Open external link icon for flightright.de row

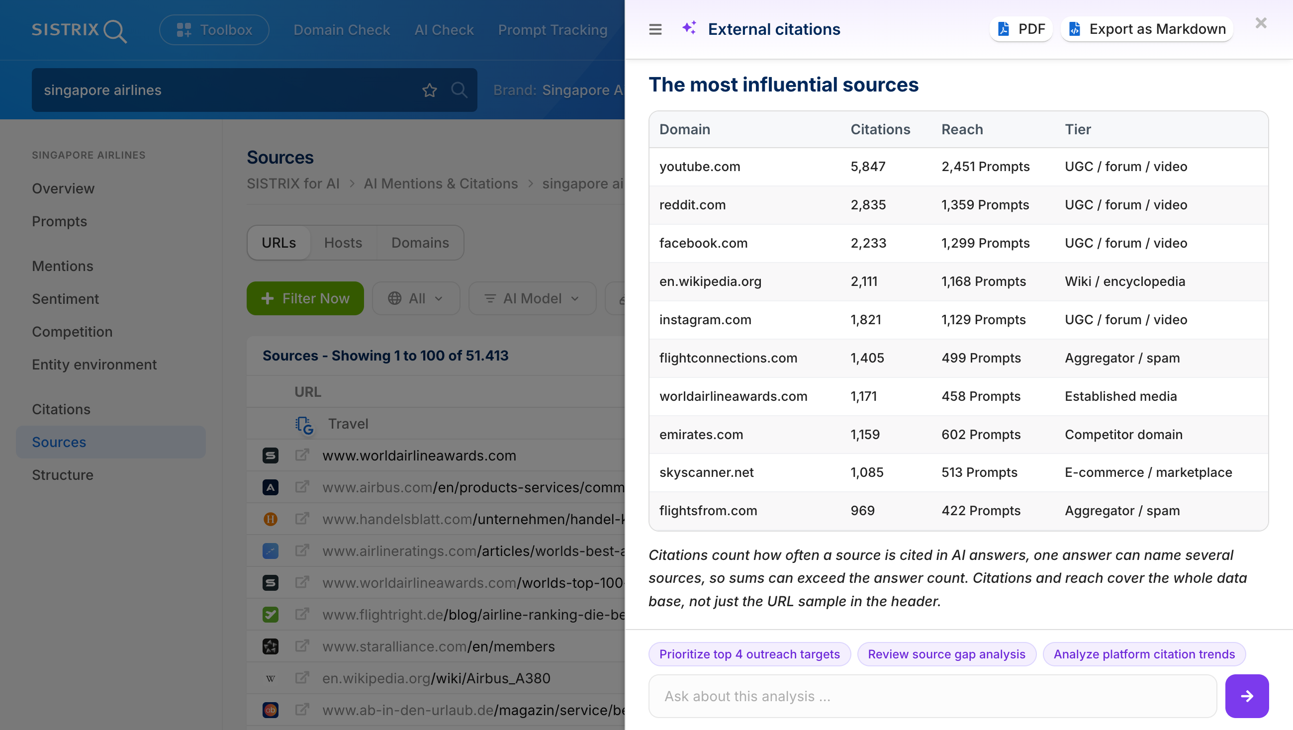pos(302,614)
